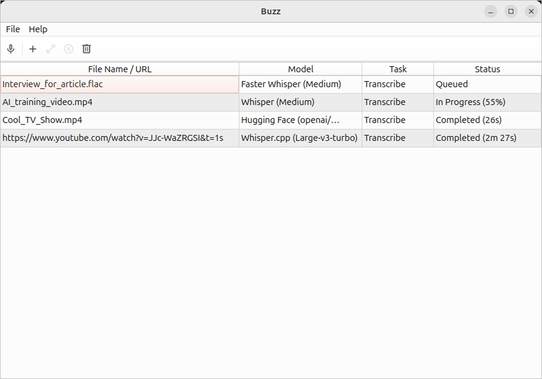The height and width of the screenshot is (379, 542).
Task: Open transcript with the expand arrows icon
Action: click(x=51, y=49)
